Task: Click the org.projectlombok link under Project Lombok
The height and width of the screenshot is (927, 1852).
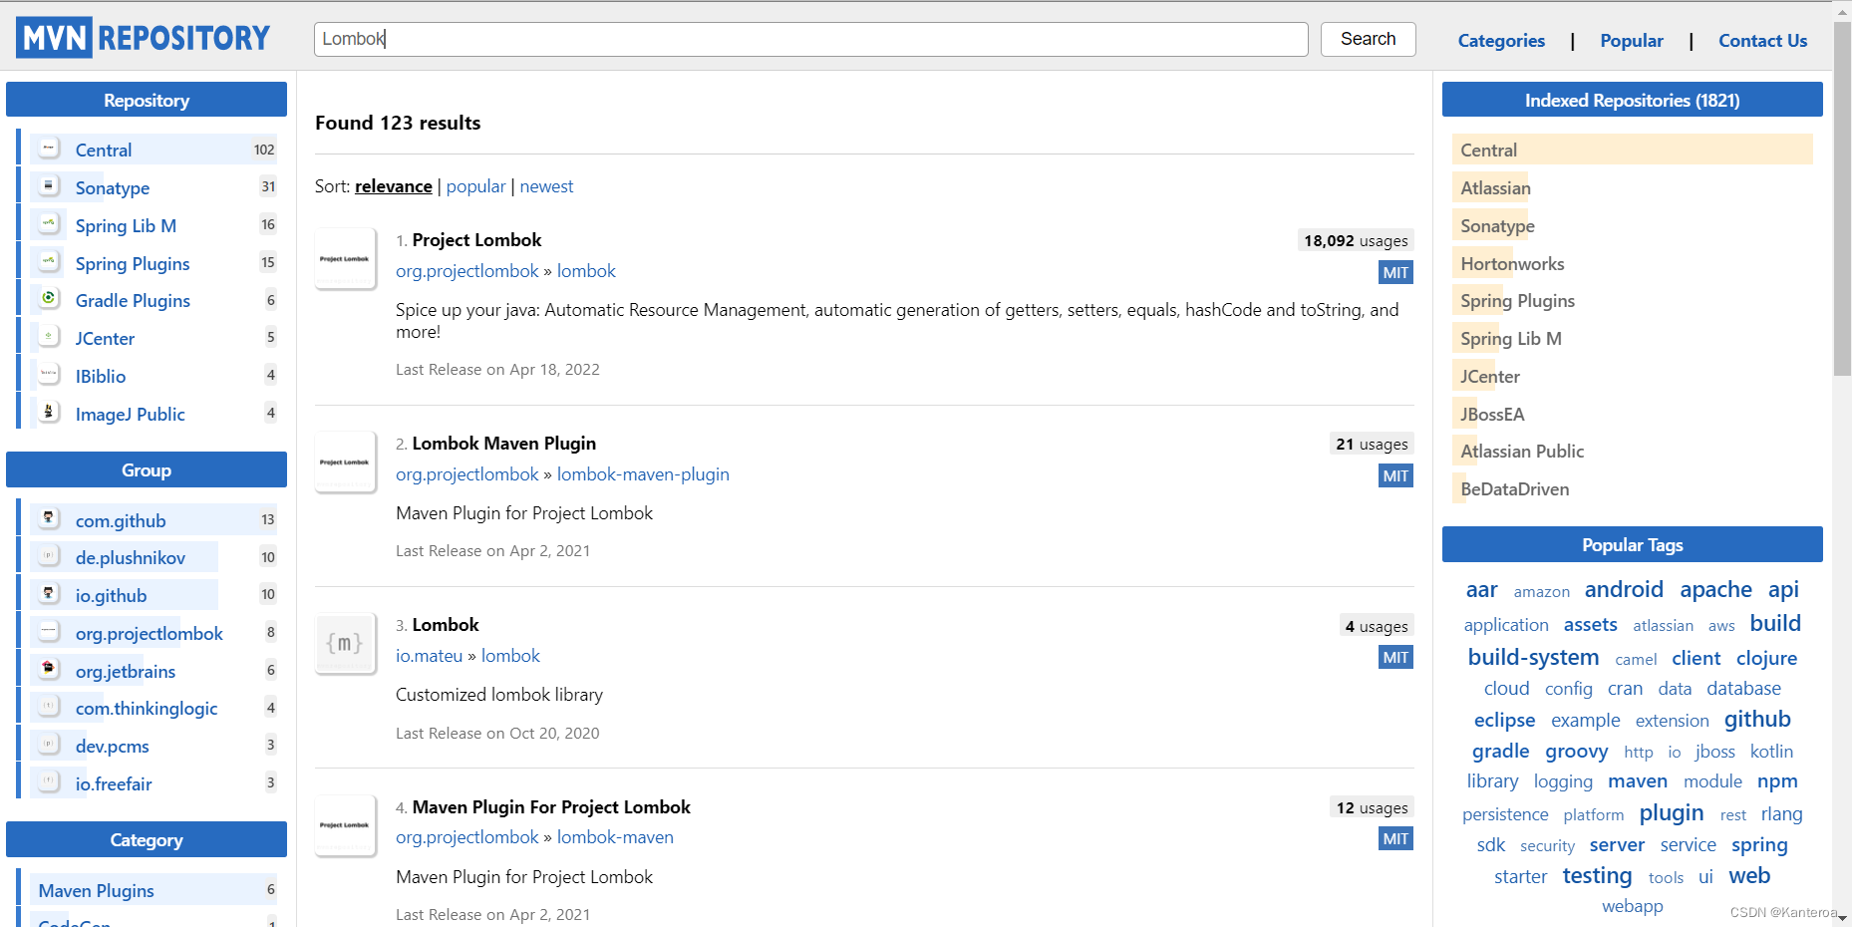Action: pyautogui.click(x=466, y=271)
